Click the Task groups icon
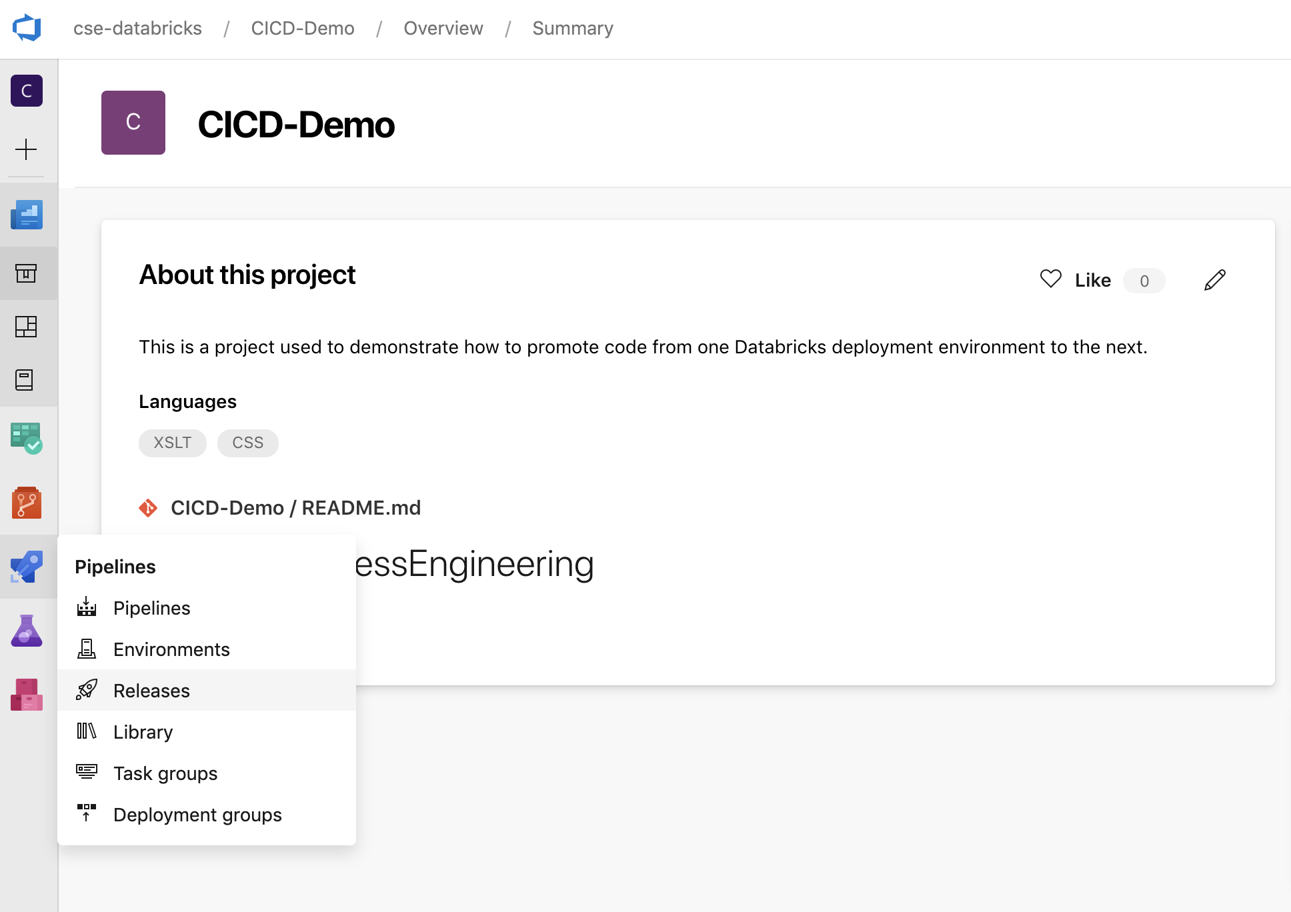The image size is (1291, 912). tap(87, 772)
